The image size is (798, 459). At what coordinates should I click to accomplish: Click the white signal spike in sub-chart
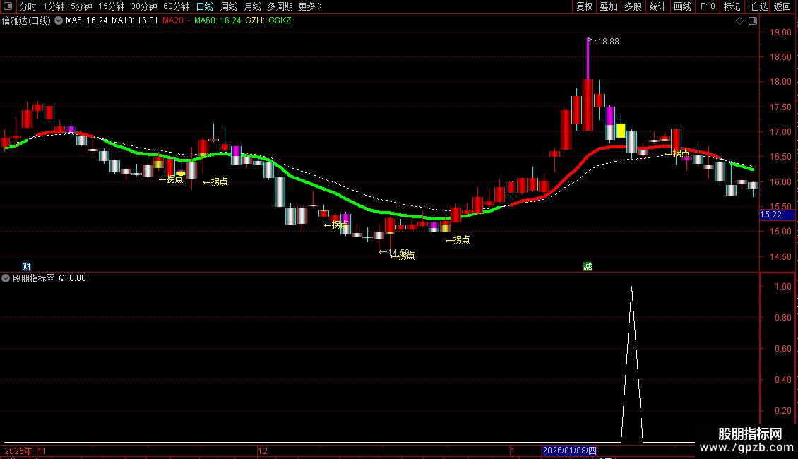(x=632, y=364)
